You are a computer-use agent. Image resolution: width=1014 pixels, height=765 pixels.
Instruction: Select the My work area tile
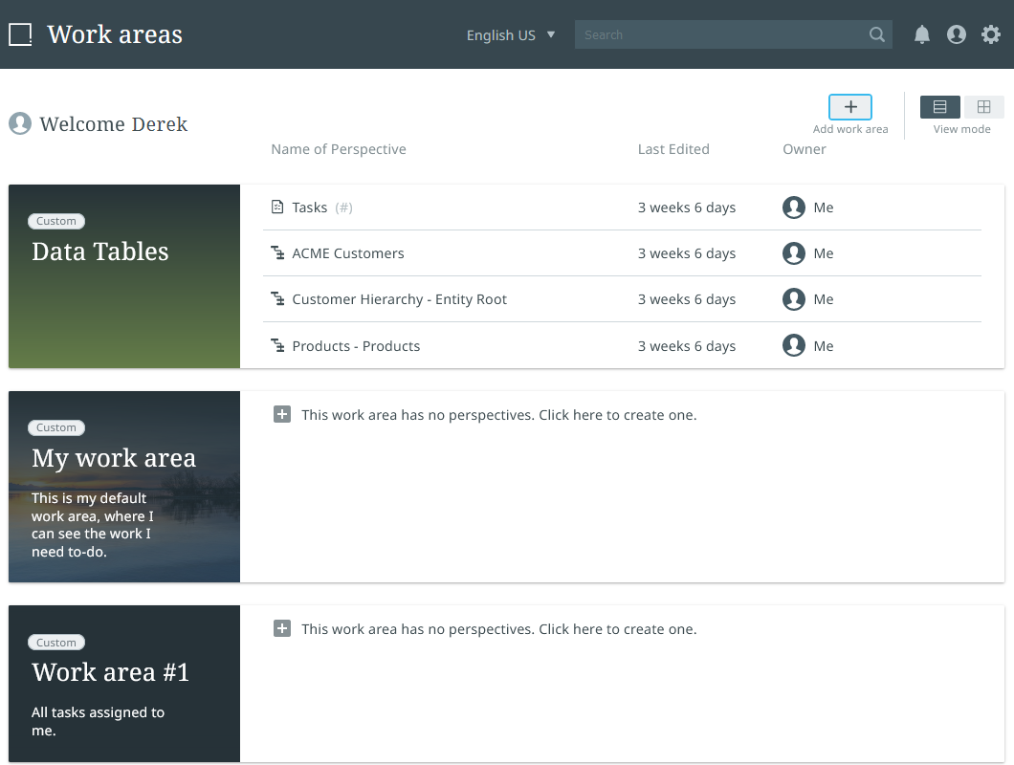124,486
